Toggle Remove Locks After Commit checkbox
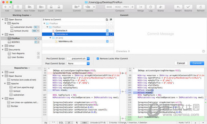Screen dimensions: 207x124 pyautogui.click(x=98, y=59)
